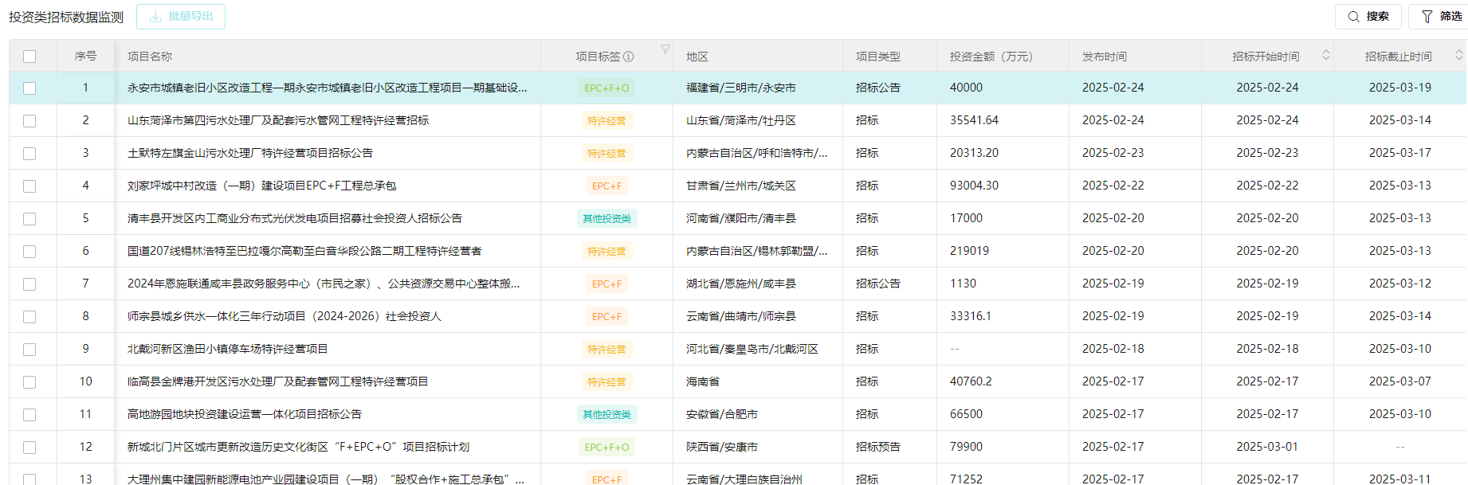Click the magnifier 搜索 button
The width and height of the screenshot is (1468, 485).
1368,17
